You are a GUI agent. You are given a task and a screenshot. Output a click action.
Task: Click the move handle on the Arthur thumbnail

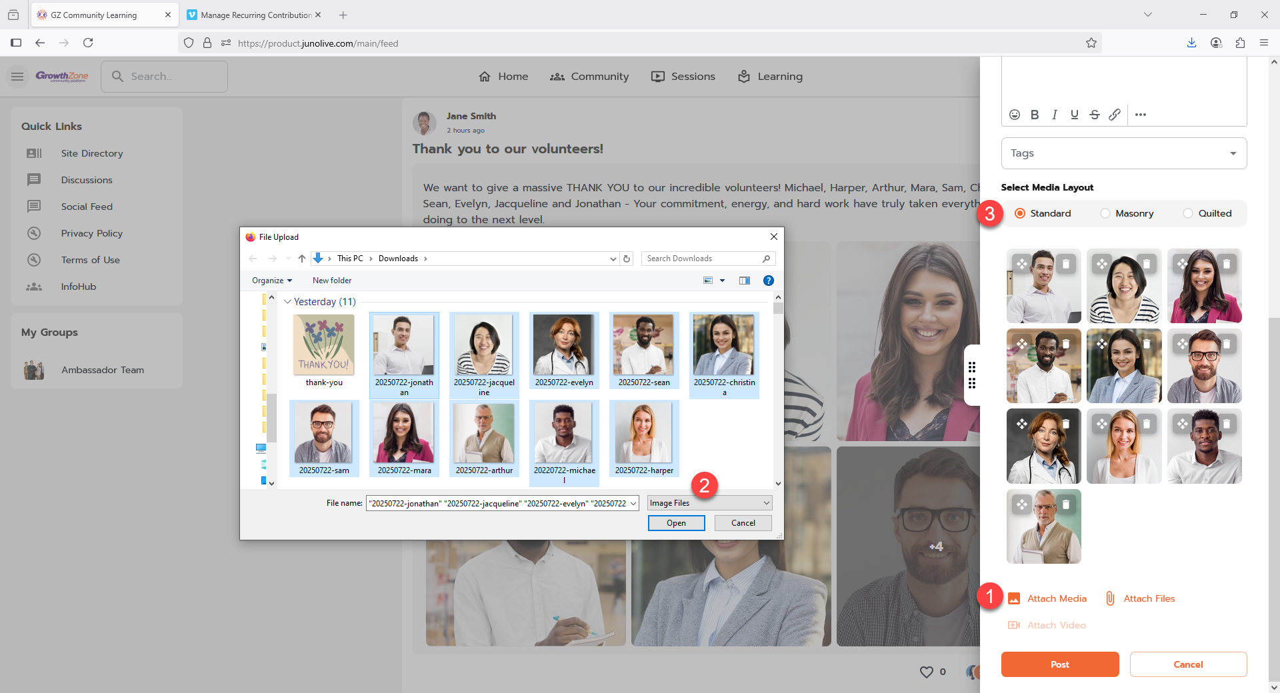point(1022,504)
